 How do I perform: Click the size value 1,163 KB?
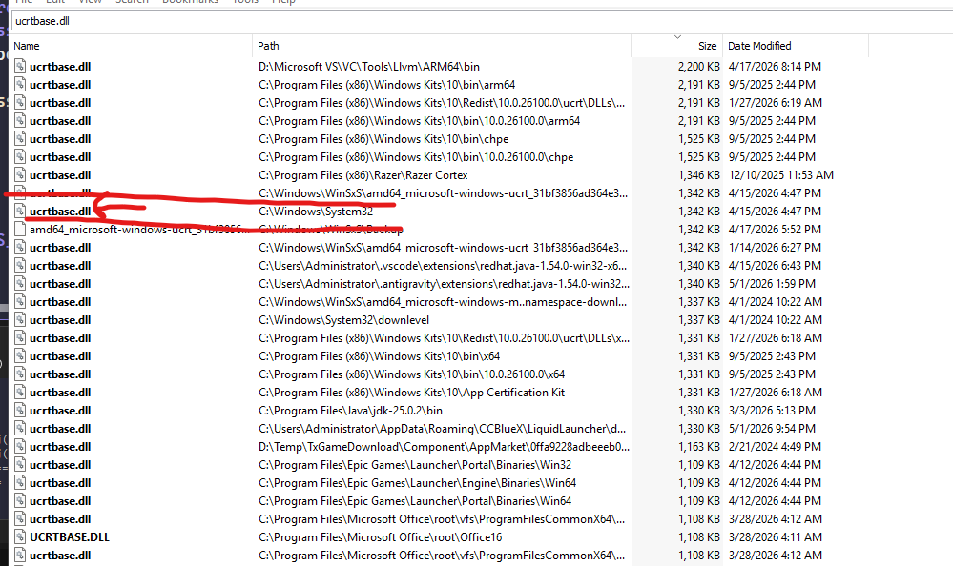[x=699, y=446]
